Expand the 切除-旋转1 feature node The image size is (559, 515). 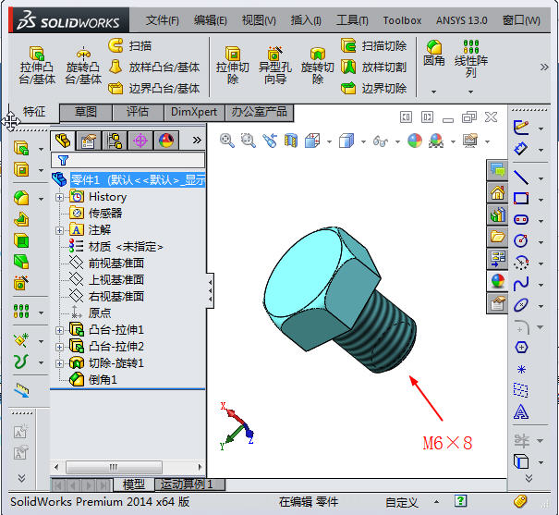point(60,363)
